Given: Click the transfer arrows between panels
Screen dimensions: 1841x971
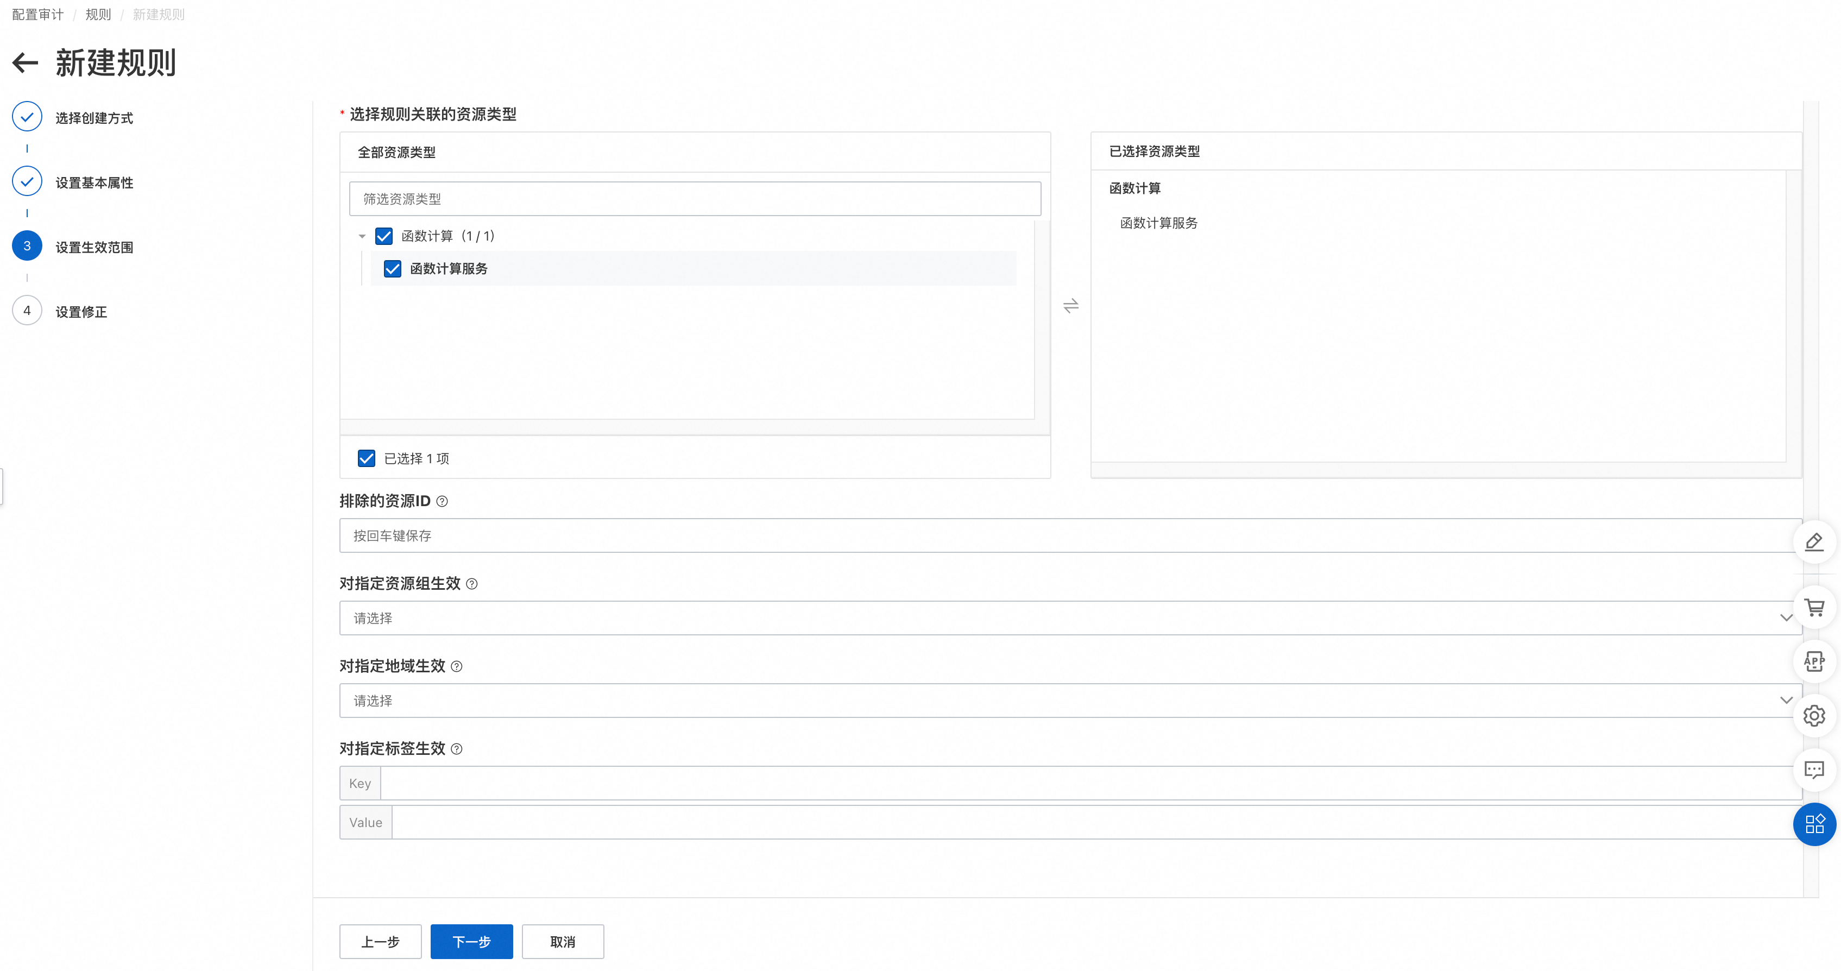Looking at the screenshot, I should (1070, 306).
